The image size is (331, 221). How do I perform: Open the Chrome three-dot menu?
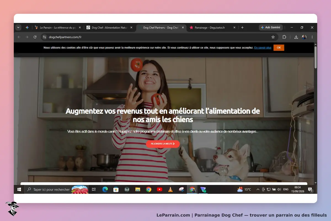(312, 37)
